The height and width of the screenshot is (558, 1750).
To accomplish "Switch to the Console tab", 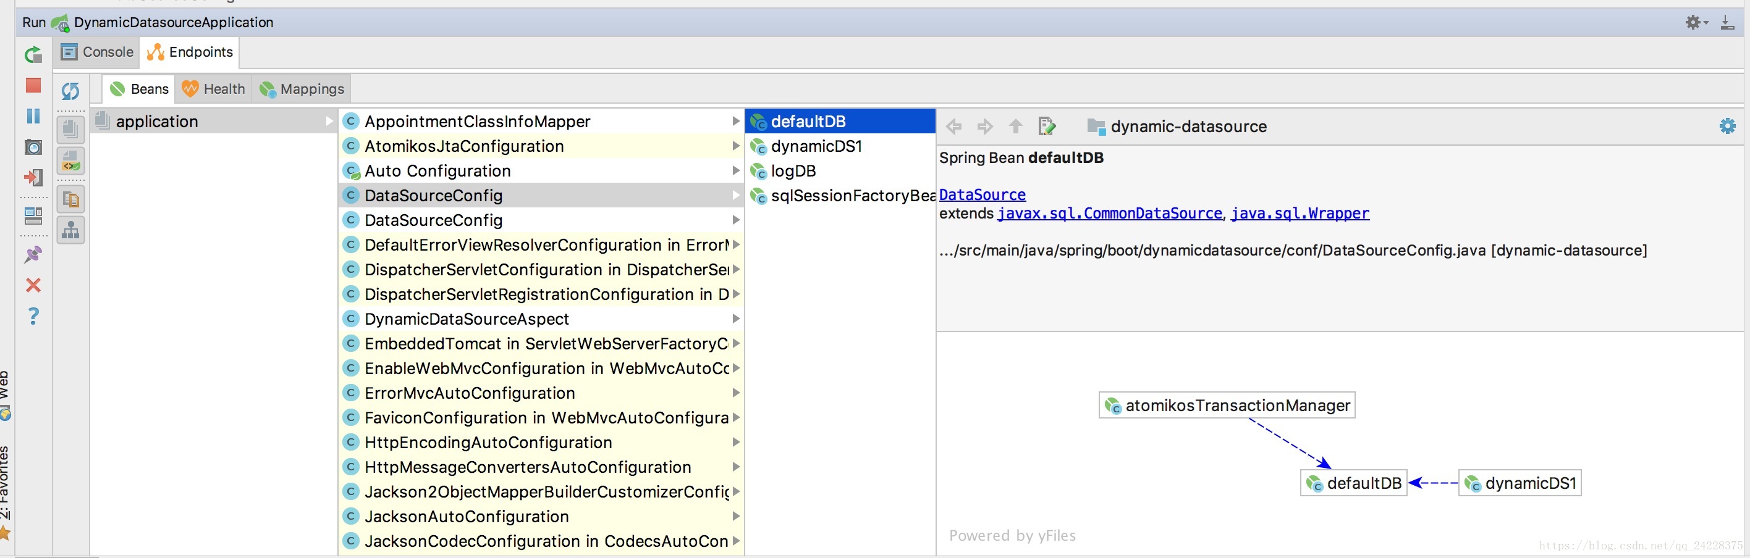I will pyautogui.click(x=97, y=52).
